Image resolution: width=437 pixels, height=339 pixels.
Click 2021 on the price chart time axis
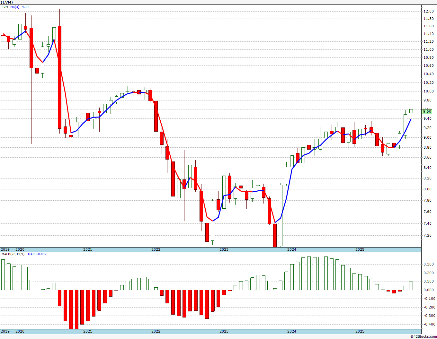click(88, 249)
